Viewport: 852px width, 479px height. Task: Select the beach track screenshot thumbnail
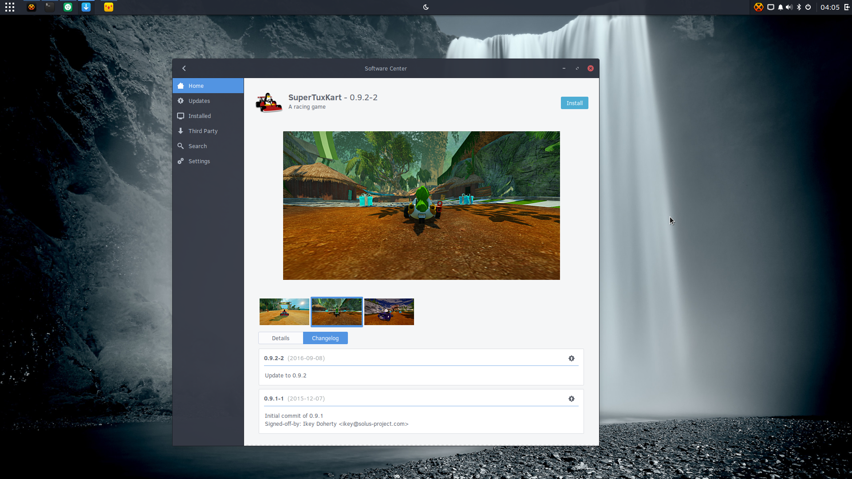tap(284, 312)
